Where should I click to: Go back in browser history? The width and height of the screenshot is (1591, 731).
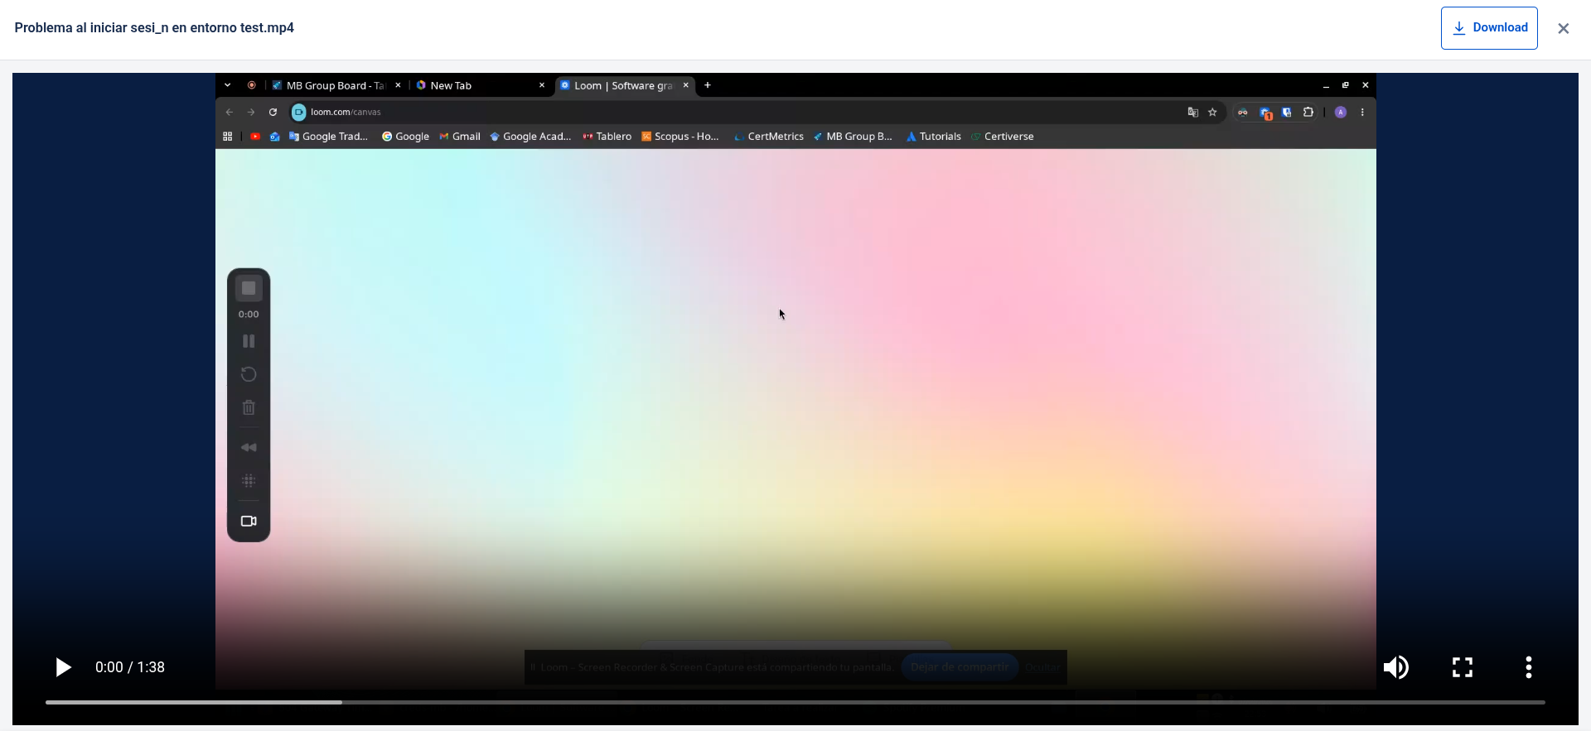[230, 112]
